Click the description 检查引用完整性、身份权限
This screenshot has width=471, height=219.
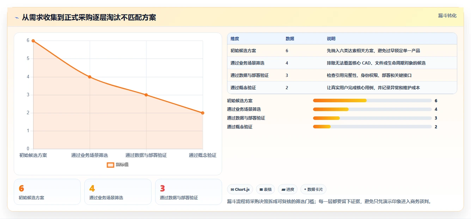(369, 75)
